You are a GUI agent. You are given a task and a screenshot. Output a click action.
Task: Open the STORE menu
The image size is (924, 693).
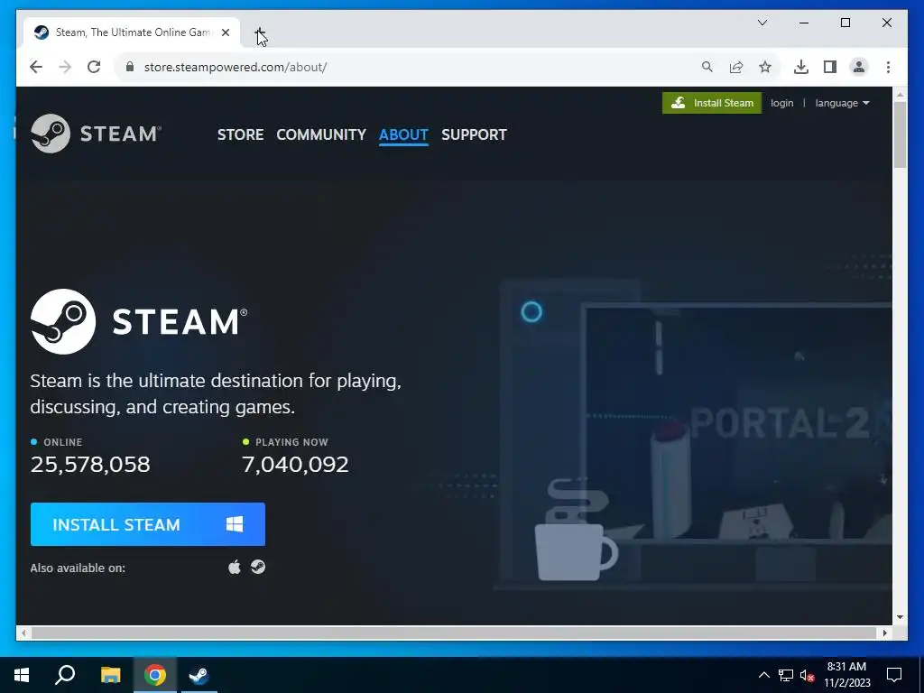pyautogui.click(x=240, y=134)
